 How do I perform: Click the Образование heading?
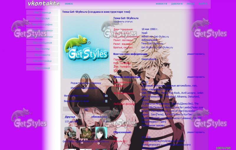click(122, 132)
